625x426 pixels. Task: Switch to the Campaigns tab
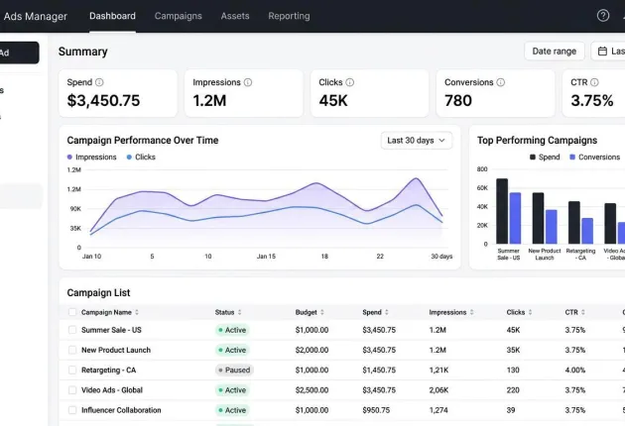[179, 16]
